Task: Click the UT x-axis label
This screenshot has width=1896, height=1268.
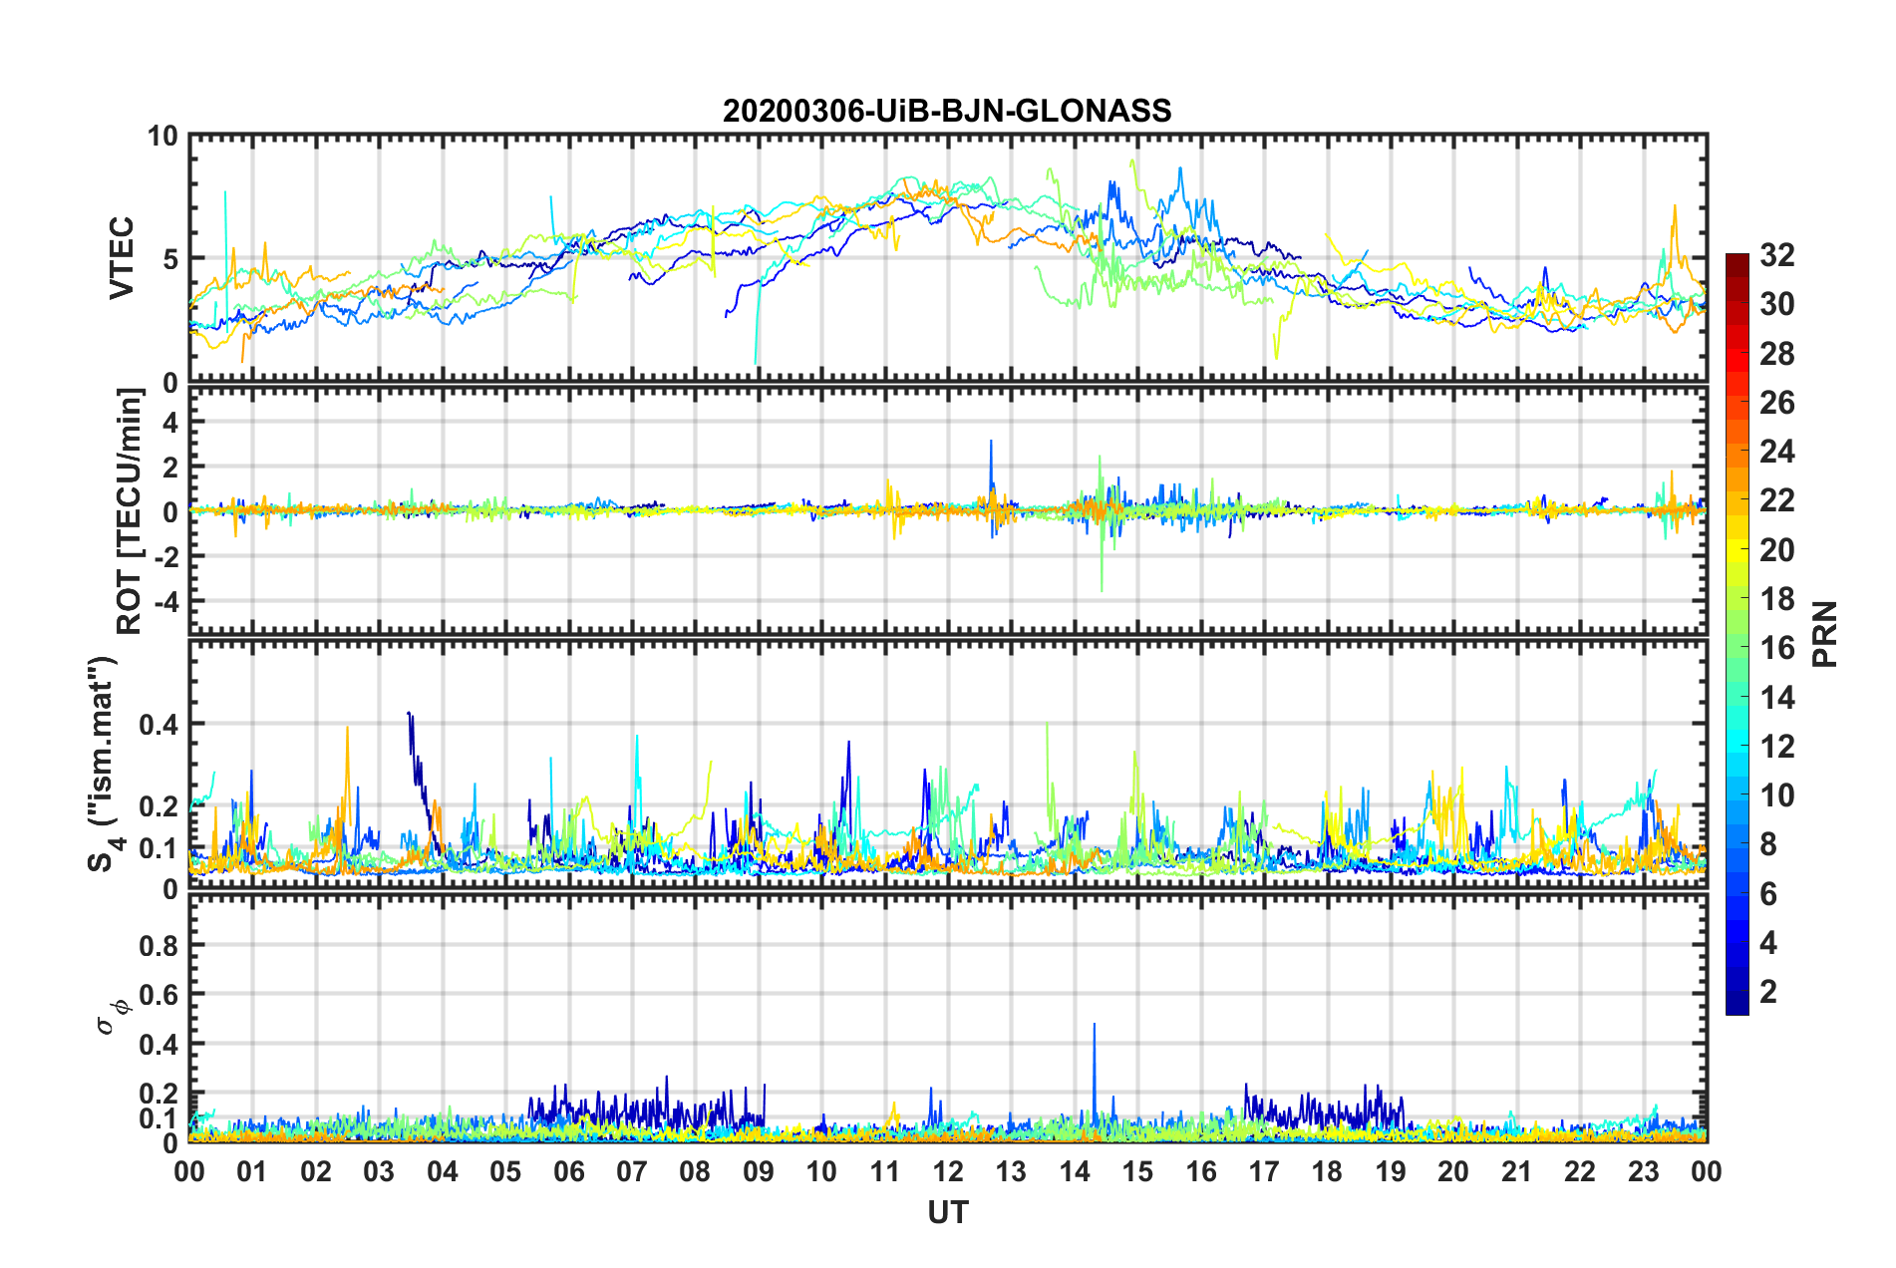Action: point(947,1212)
